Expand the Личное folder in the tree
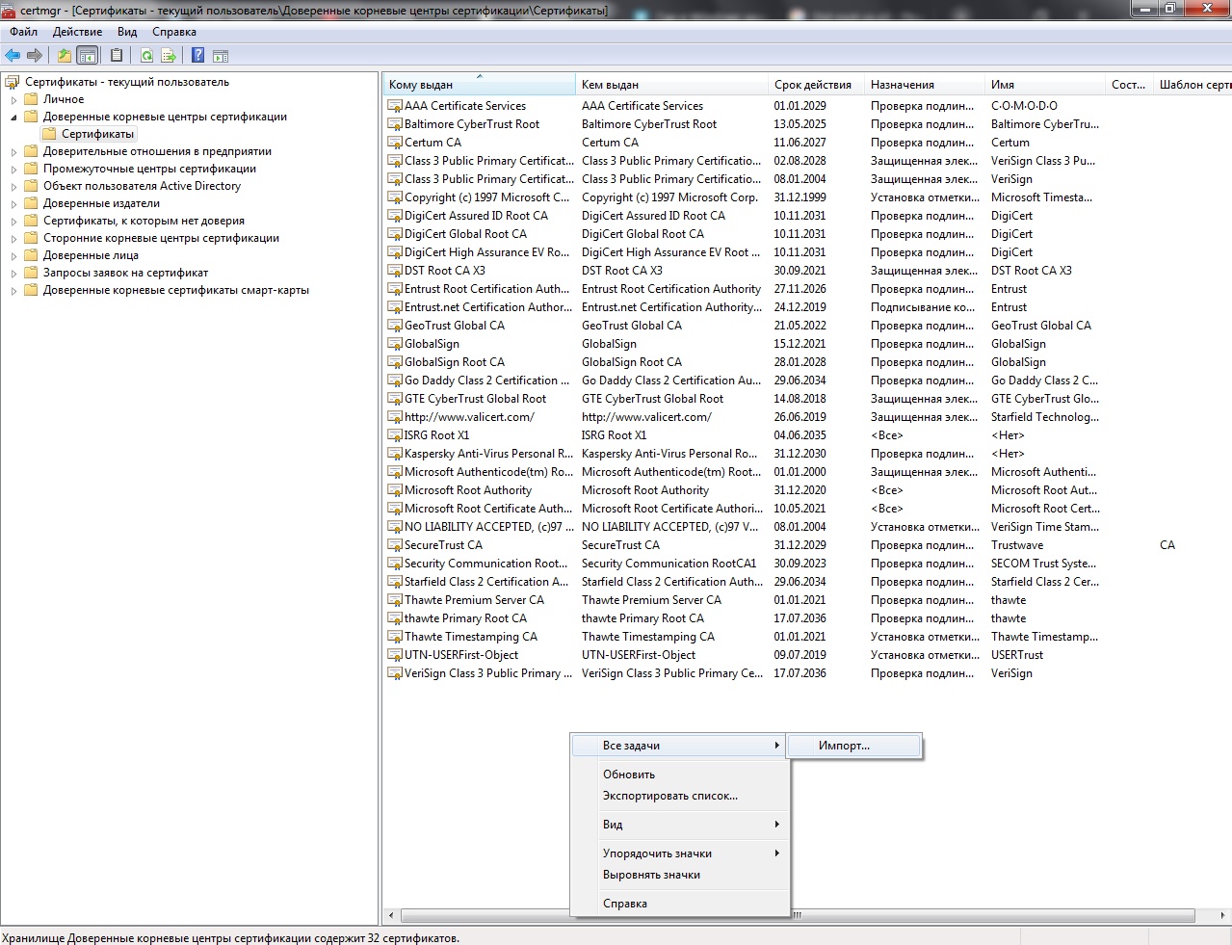The height and width of the screenshot is (945, 1232). [x=13, y=100]
